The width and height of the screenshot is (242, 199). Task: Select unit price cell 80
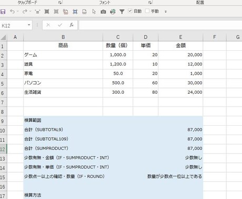pyautogui.click(x=146, y=92)
